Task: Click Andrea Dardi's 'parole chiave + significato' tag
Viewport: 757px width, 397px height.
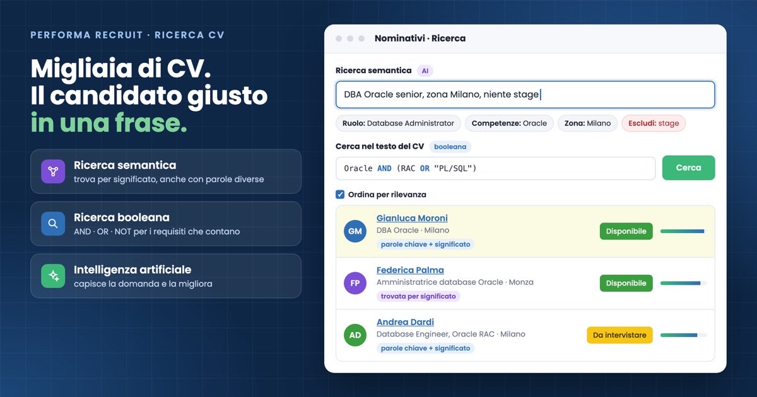Action: (x=426, y=348)
